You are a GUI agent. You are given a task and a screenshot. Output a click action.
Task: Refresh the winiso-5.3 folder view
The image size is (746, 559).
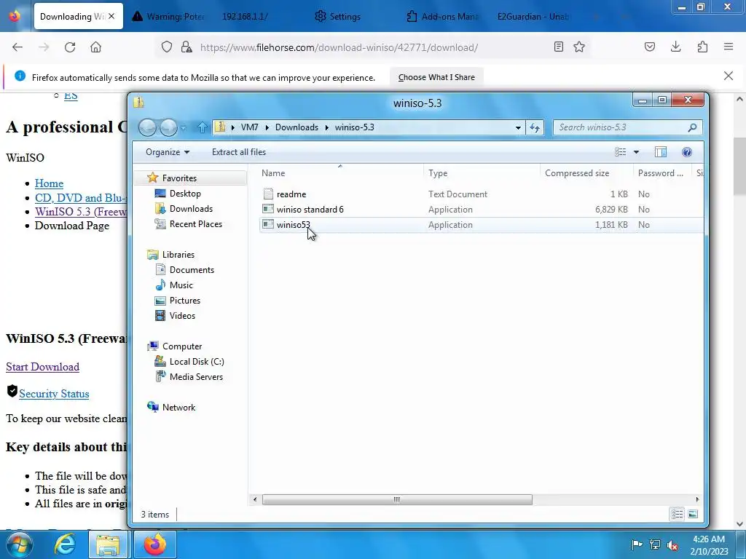[x=535, y=127]
